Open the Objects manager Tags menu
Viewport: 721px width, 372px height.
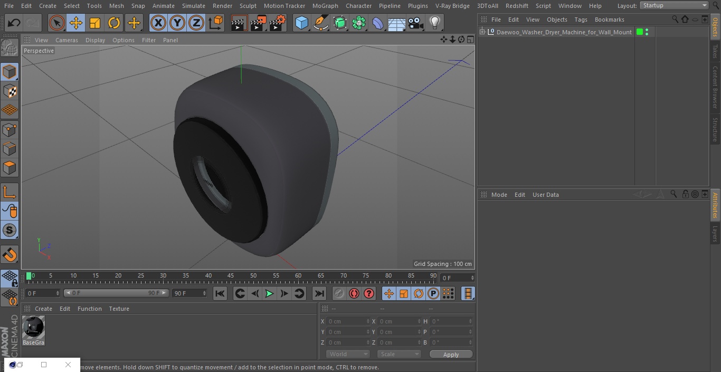[x=581, y=20]
